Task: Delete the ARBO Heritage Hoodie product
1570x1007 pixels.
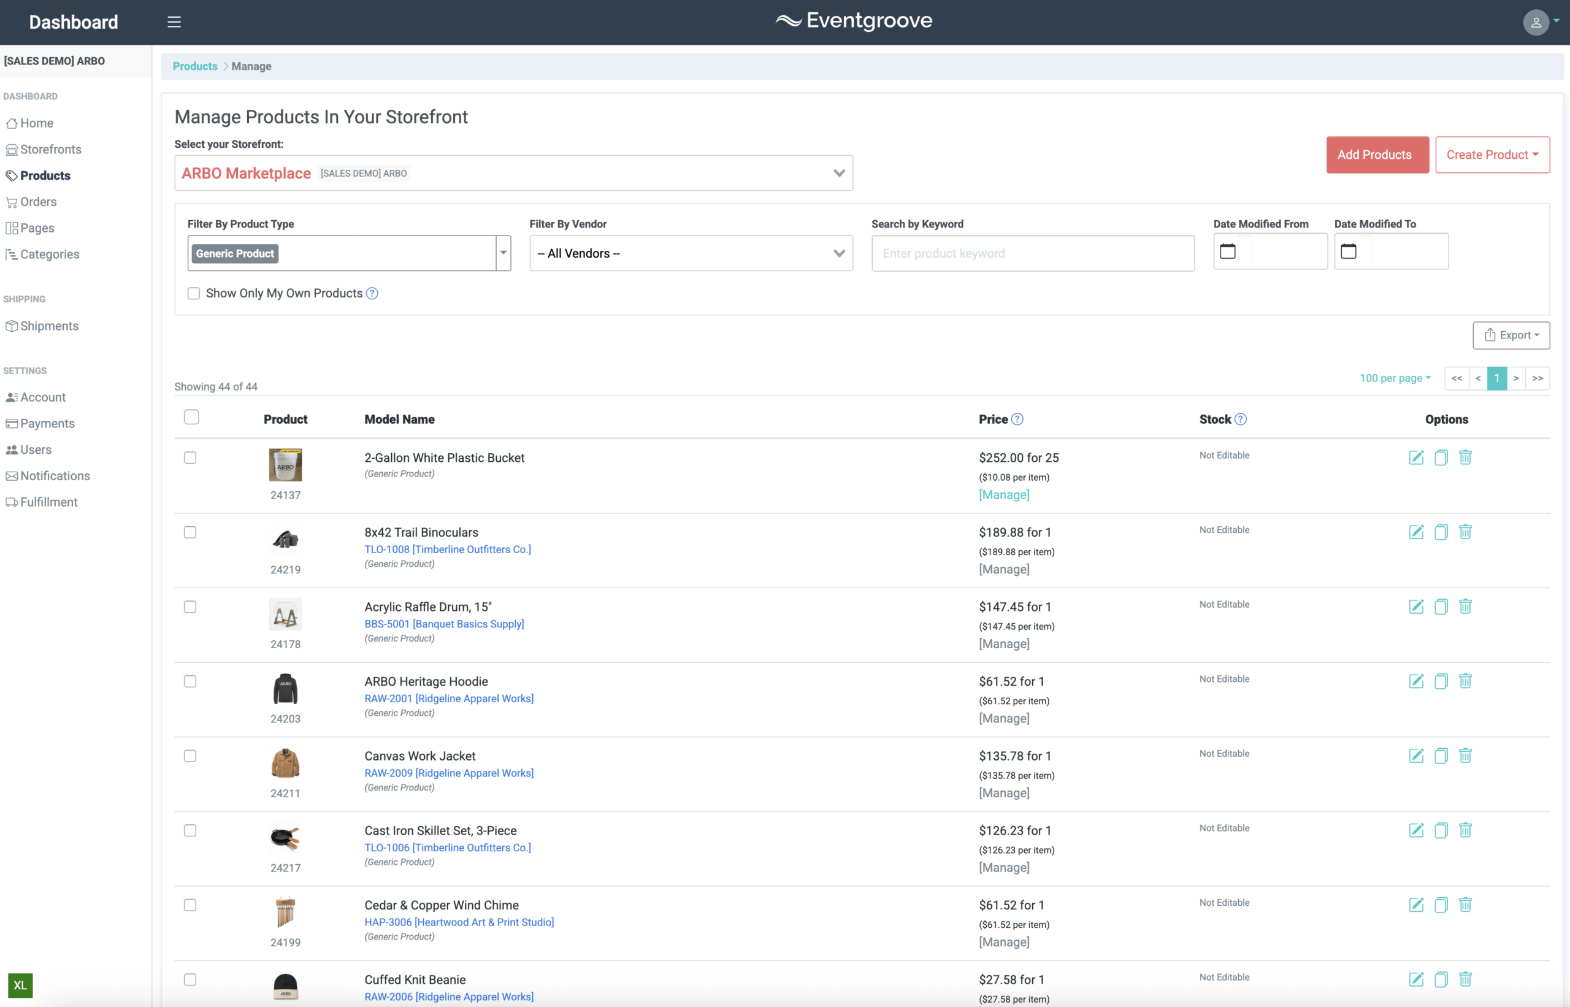Action: pos(1465,681)
